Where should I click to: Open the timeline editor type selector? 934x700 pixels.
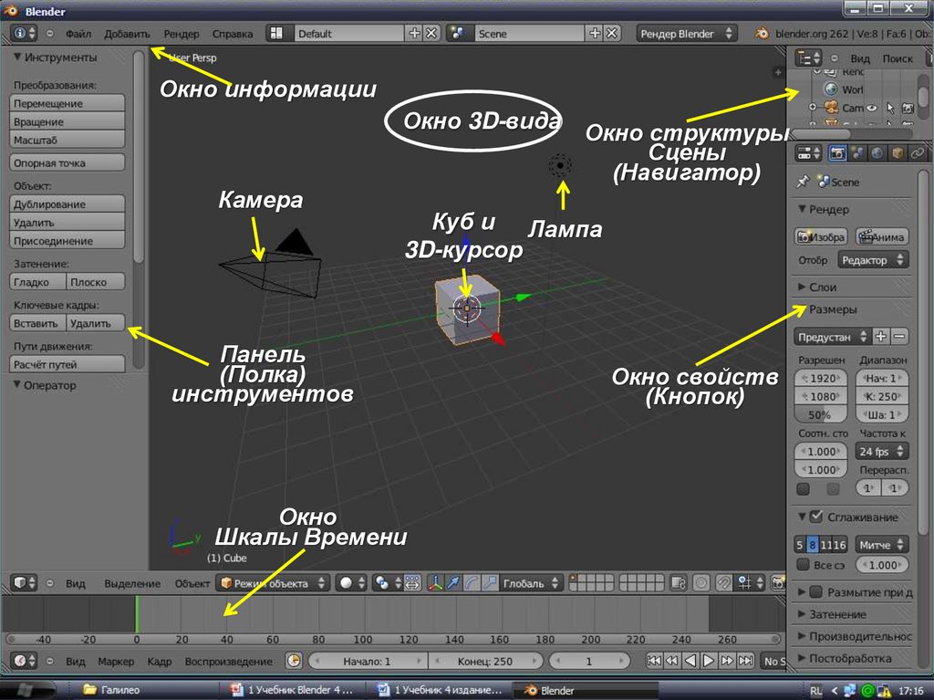pos(25,661)
